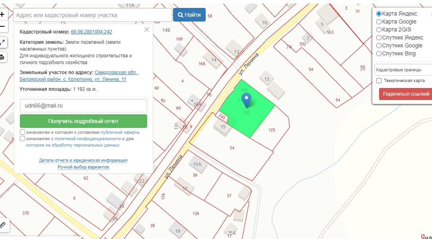Select Карта 2GIS radio option
432x239 pixels.
pyautogui.click(x=379, y=29)
